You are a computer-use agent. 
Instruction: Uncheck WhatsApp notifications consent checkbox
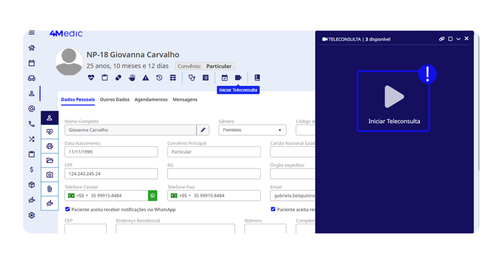coord(68,210)
